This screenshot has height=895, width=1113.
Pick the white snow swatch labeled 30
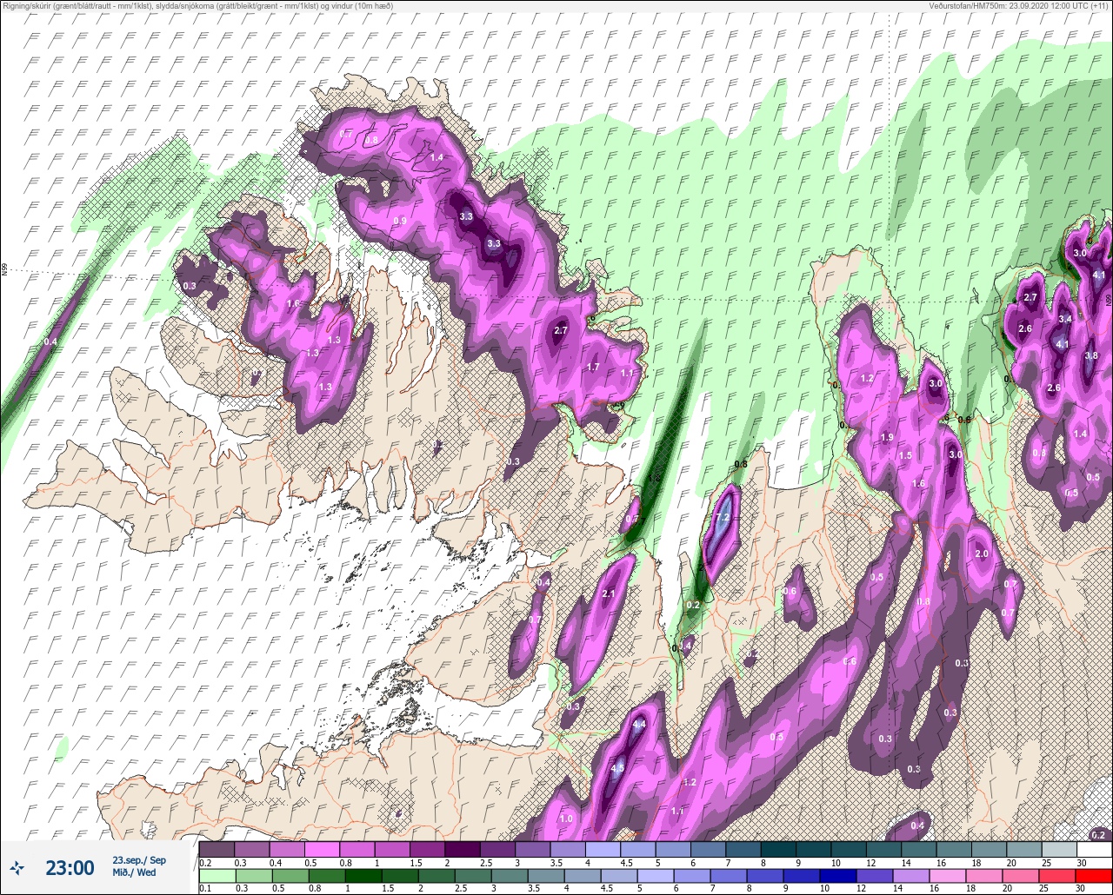pyautogui.click(x=1094, y=849)
